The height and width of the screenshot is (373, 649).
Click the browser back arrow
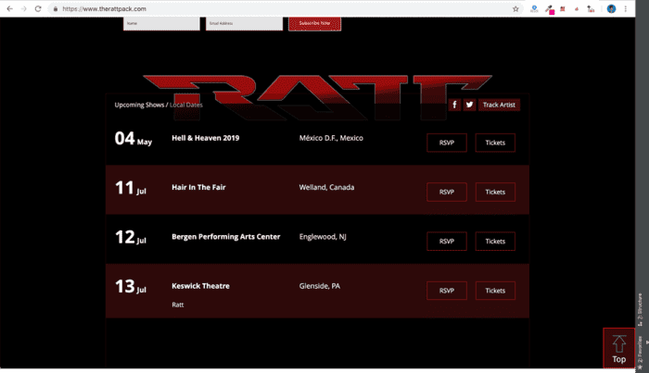coord(8,8)
